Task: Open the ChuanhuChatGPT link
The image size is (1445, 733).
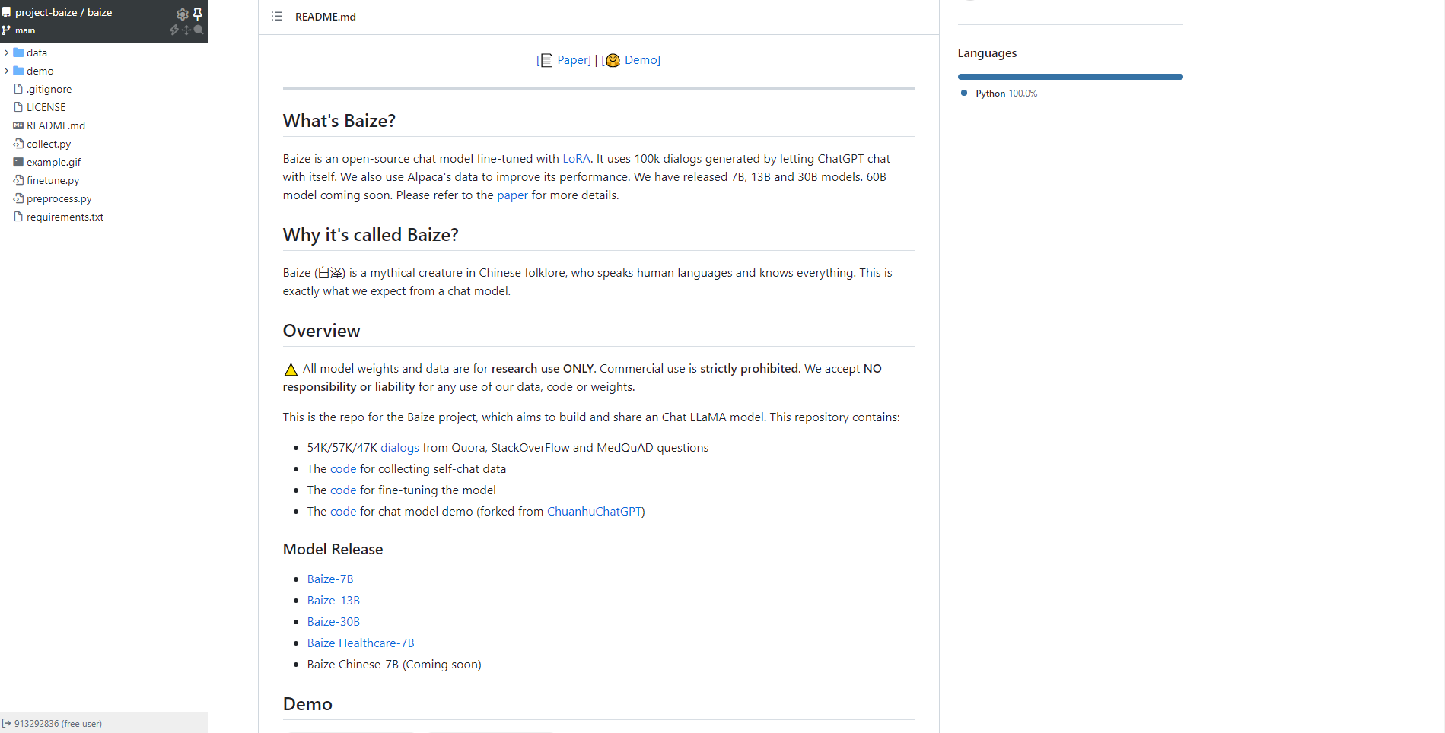Action: 594,512
